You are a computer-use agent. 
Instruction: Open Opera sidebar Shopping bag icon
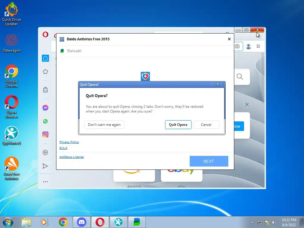pos(45,90)
